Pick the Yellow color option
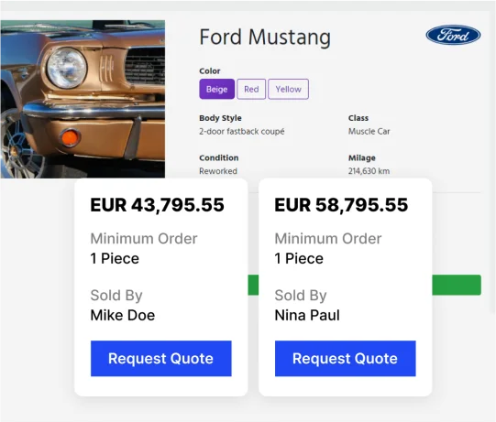The image size is (496, 422). [x=288, y=89]
